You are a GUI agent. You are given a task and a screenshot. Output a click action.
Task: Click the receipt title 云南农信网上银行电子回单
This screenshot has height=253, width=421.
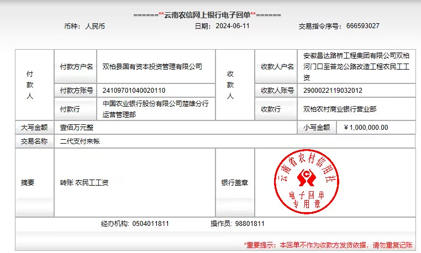207,14
